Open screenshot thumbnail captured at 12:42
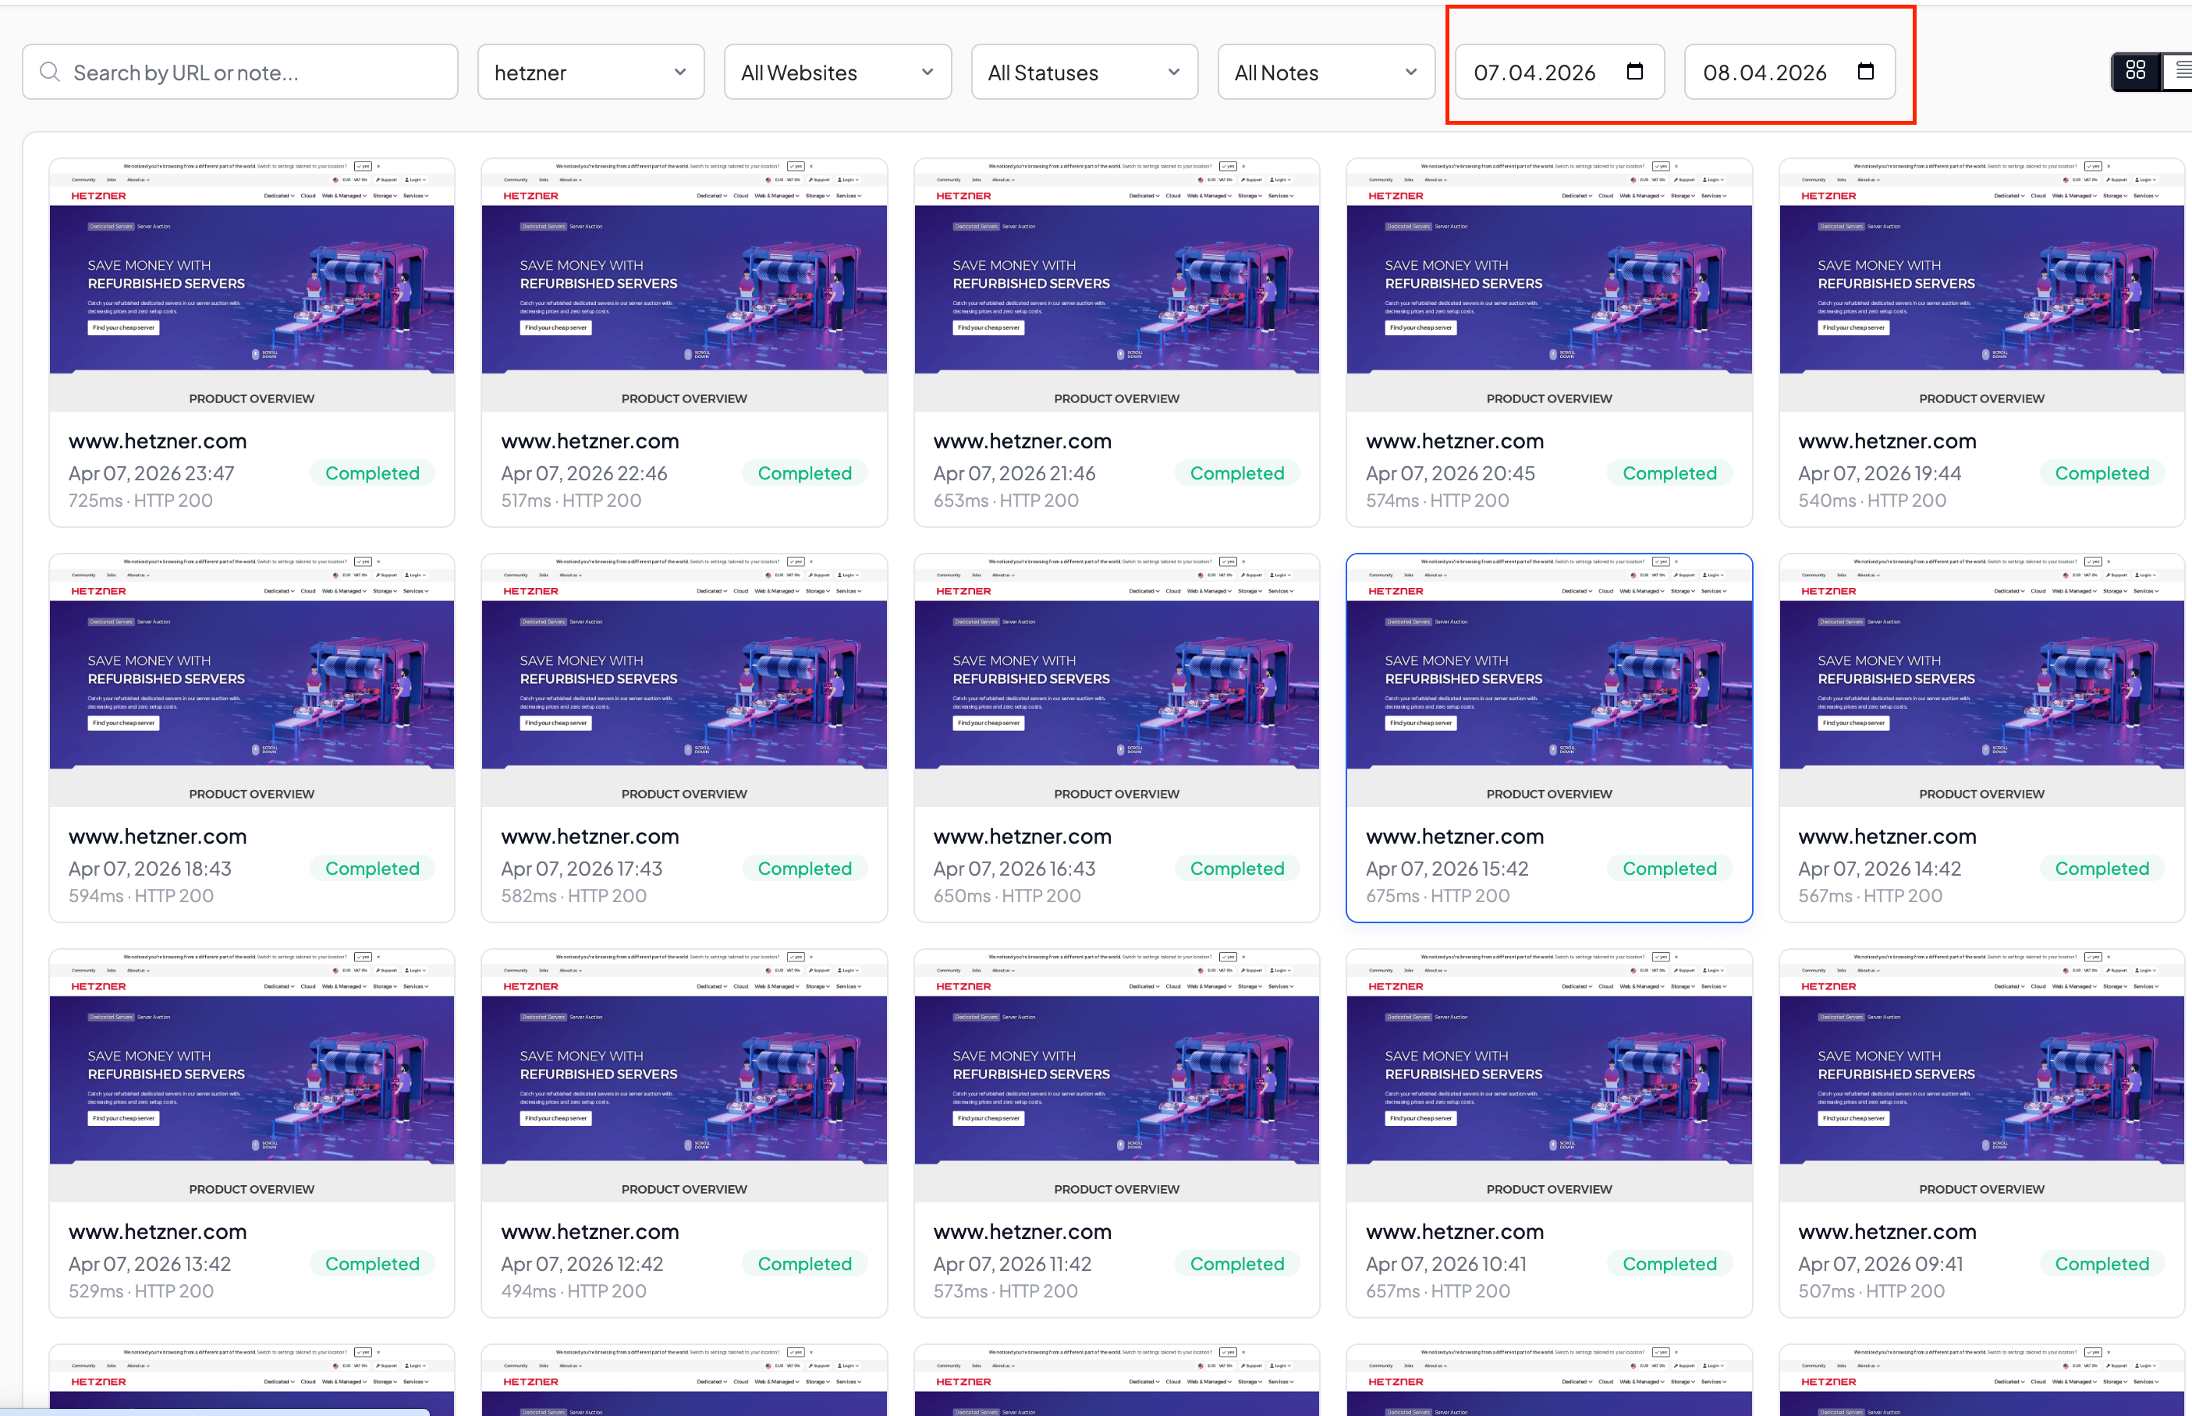Screen dimensions: 2192x1416 (684, 1076)
